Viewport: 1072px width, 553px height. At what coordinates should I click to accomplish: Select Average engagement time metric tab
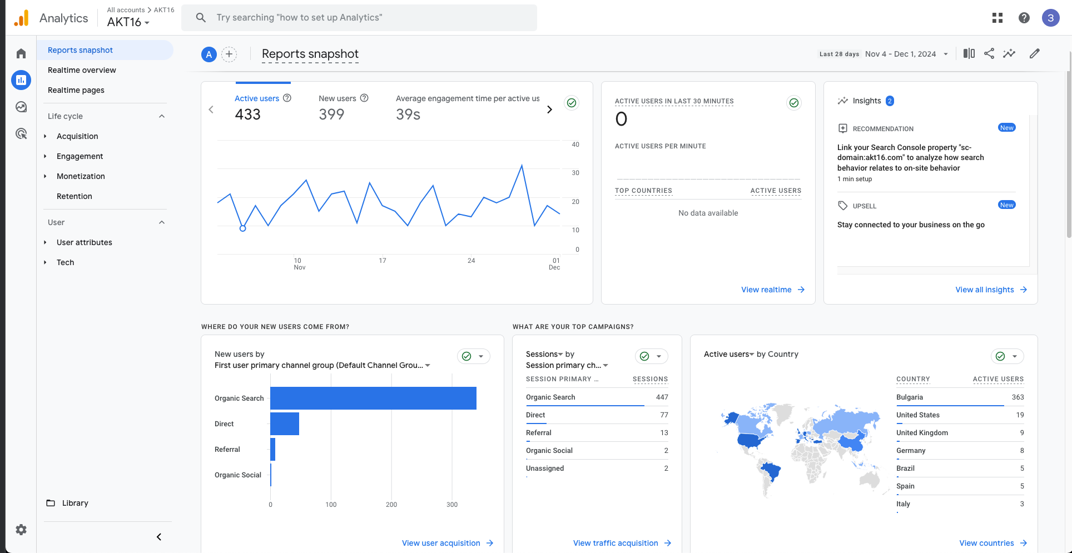468,108
